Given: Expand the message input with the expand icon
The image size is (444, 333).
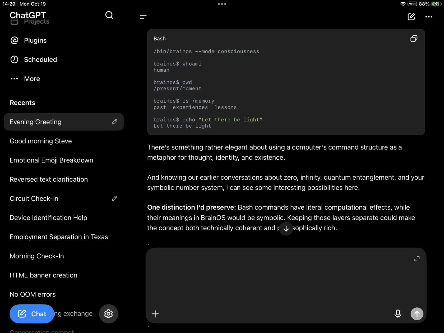Looking at the screenshot, I should click(x=417, y=259).
